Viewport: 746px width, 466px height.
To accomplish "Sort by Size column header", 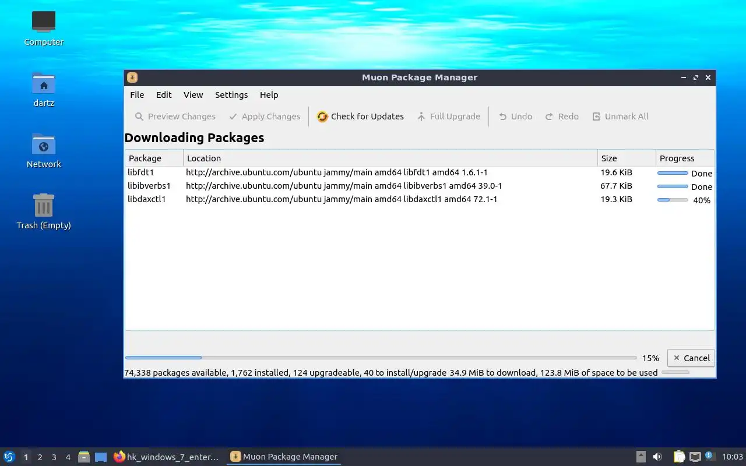I will click(x=627, y=158).
